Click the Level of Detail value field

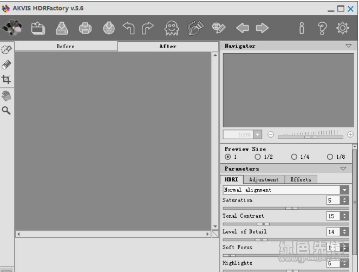(x=334, y=232)
